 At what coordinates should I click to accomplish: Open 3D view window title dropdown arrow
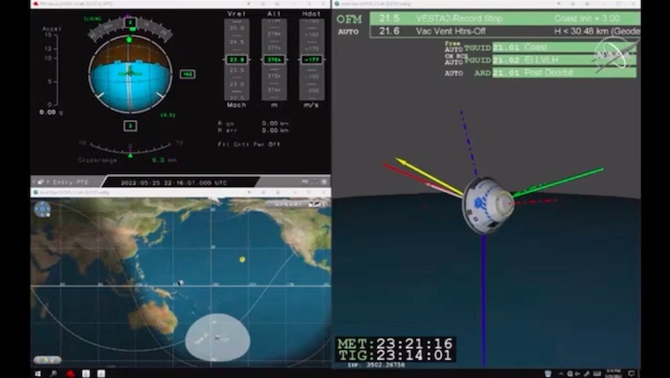tap(559, 4)
